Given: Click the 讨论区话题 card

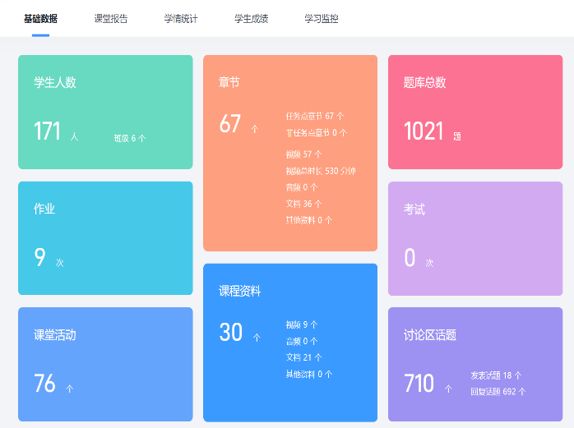Looking at the screenshot, I should coord(474,364).
